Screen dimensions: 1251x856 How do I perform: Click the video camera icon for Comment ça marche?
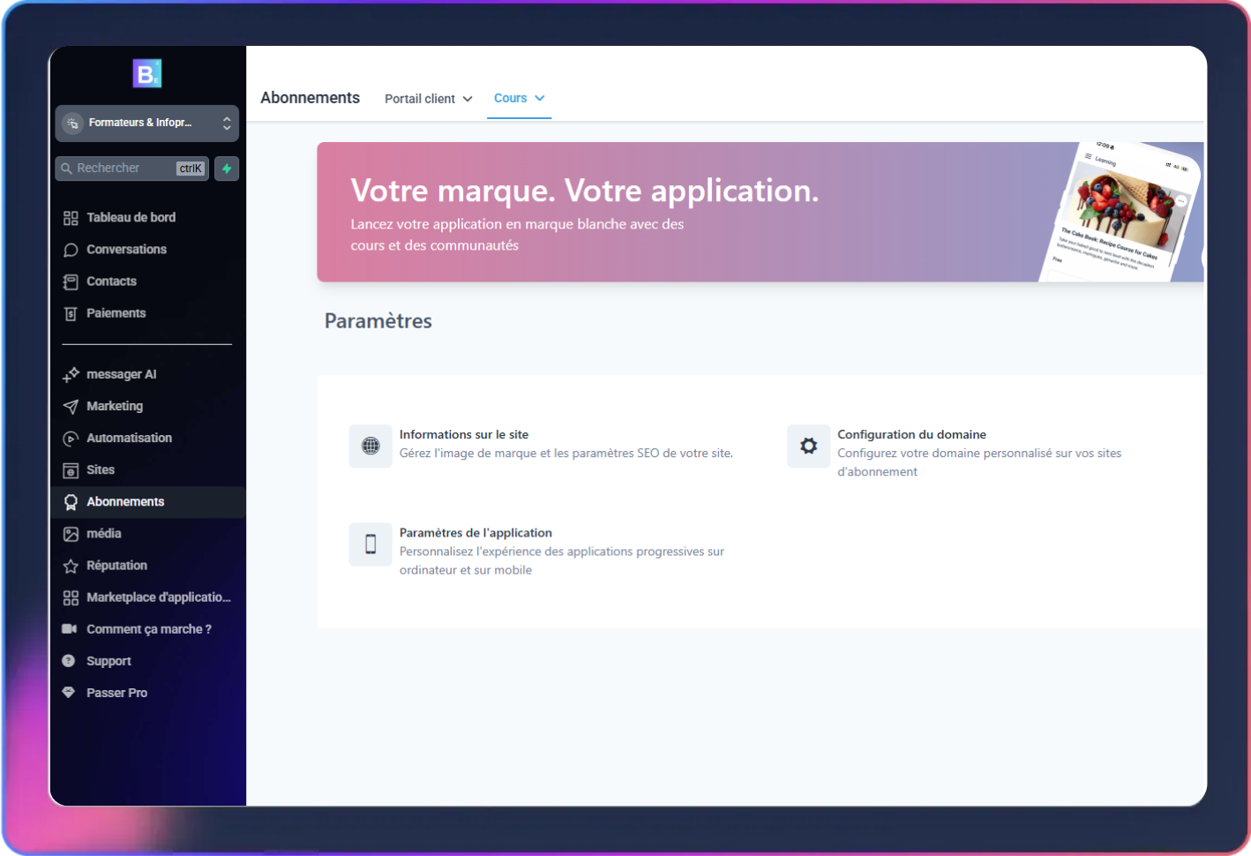point(70,629)
